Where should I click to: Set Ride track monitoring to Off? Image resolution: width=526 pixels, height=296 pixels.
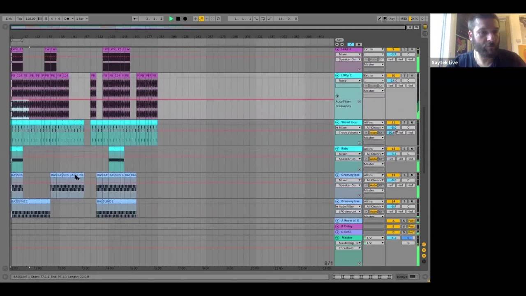[381, 159]
